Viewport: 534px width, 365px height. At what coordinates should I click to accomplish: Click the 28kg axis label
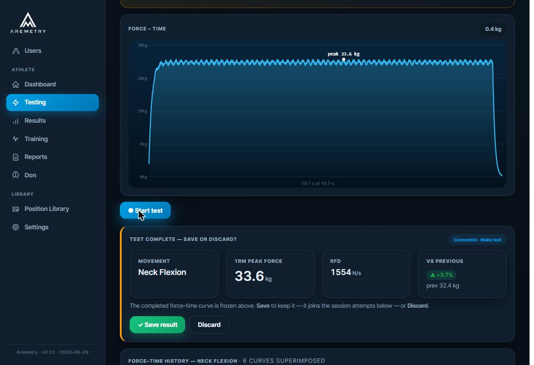click(142, 78)
